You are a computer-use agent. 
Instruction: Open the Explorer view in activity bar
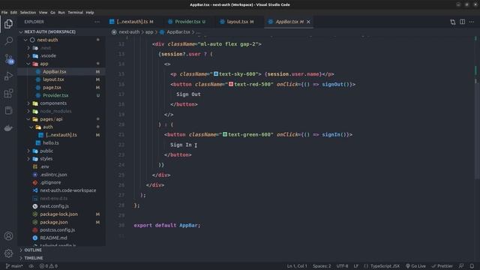(8, 23)
